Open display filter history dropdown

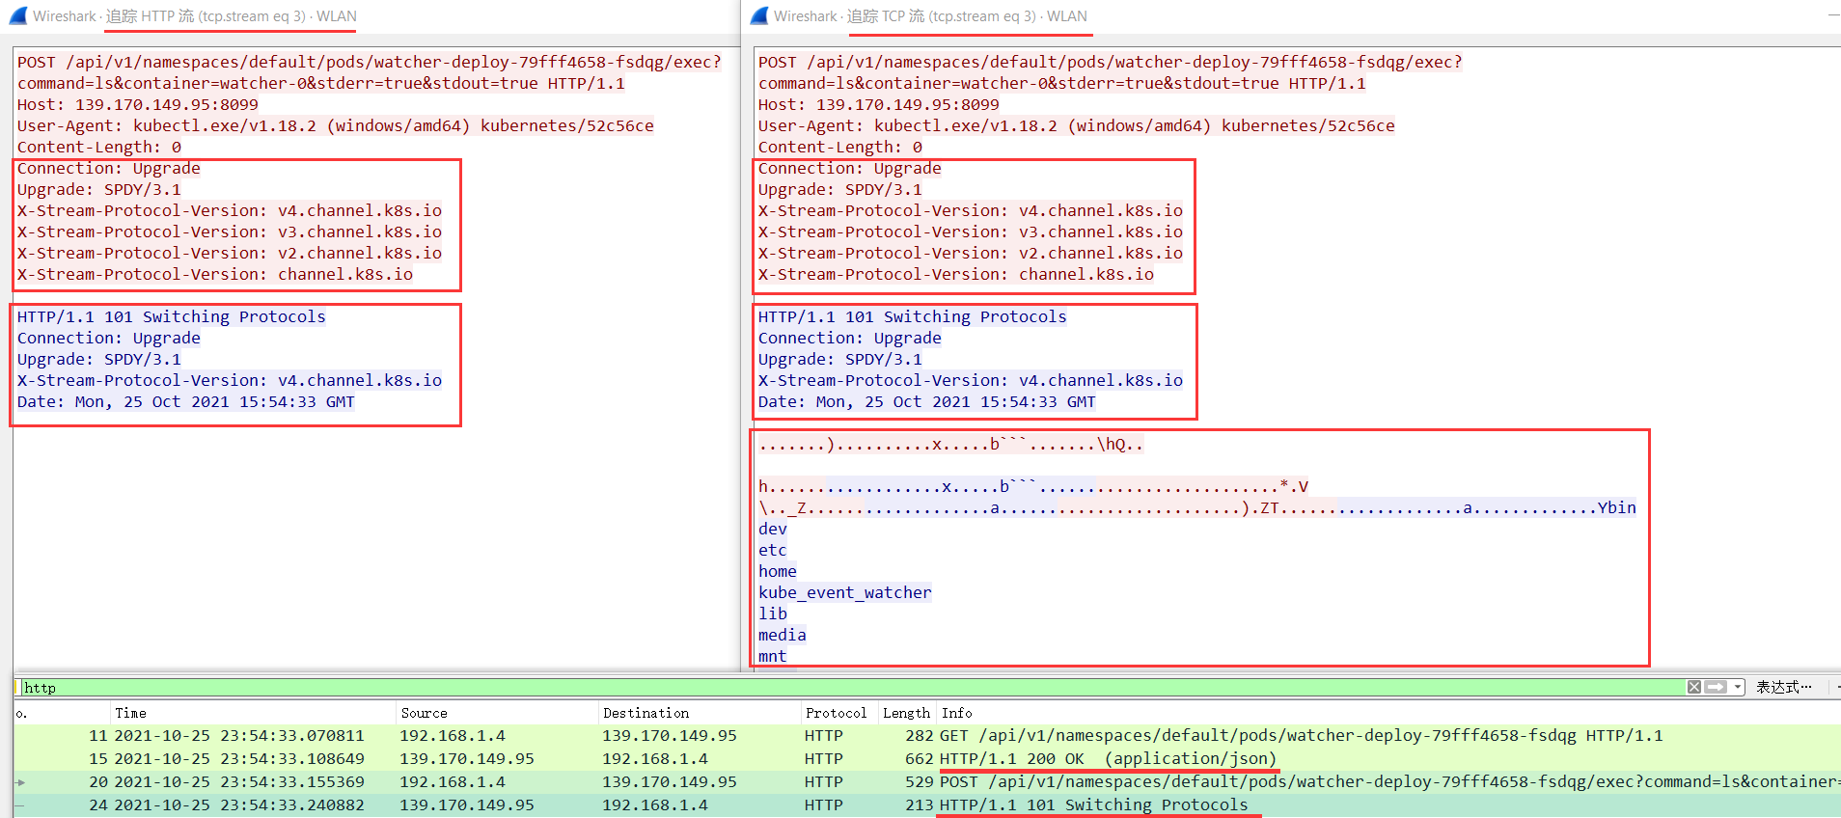[x=1738, y=687]
